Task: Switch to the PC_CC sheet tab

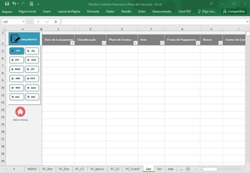Action: [x=80, y=169]
